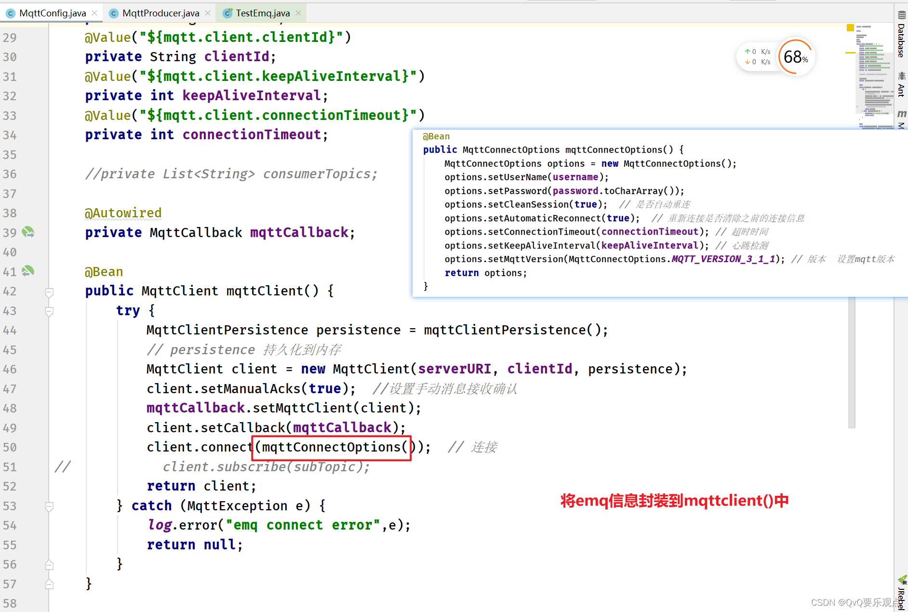Click the @Bean annotation on line 41
908x612 pixels.
click(x=104, y=272)
